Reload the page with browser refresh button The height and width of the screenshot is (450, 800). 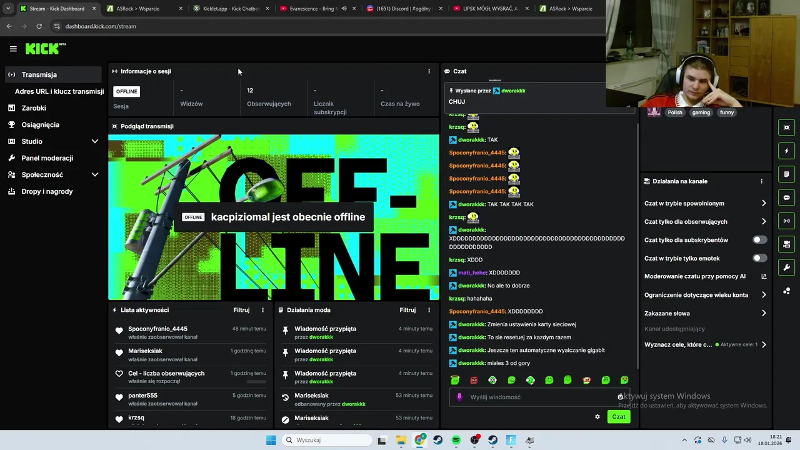coord(39,26)
